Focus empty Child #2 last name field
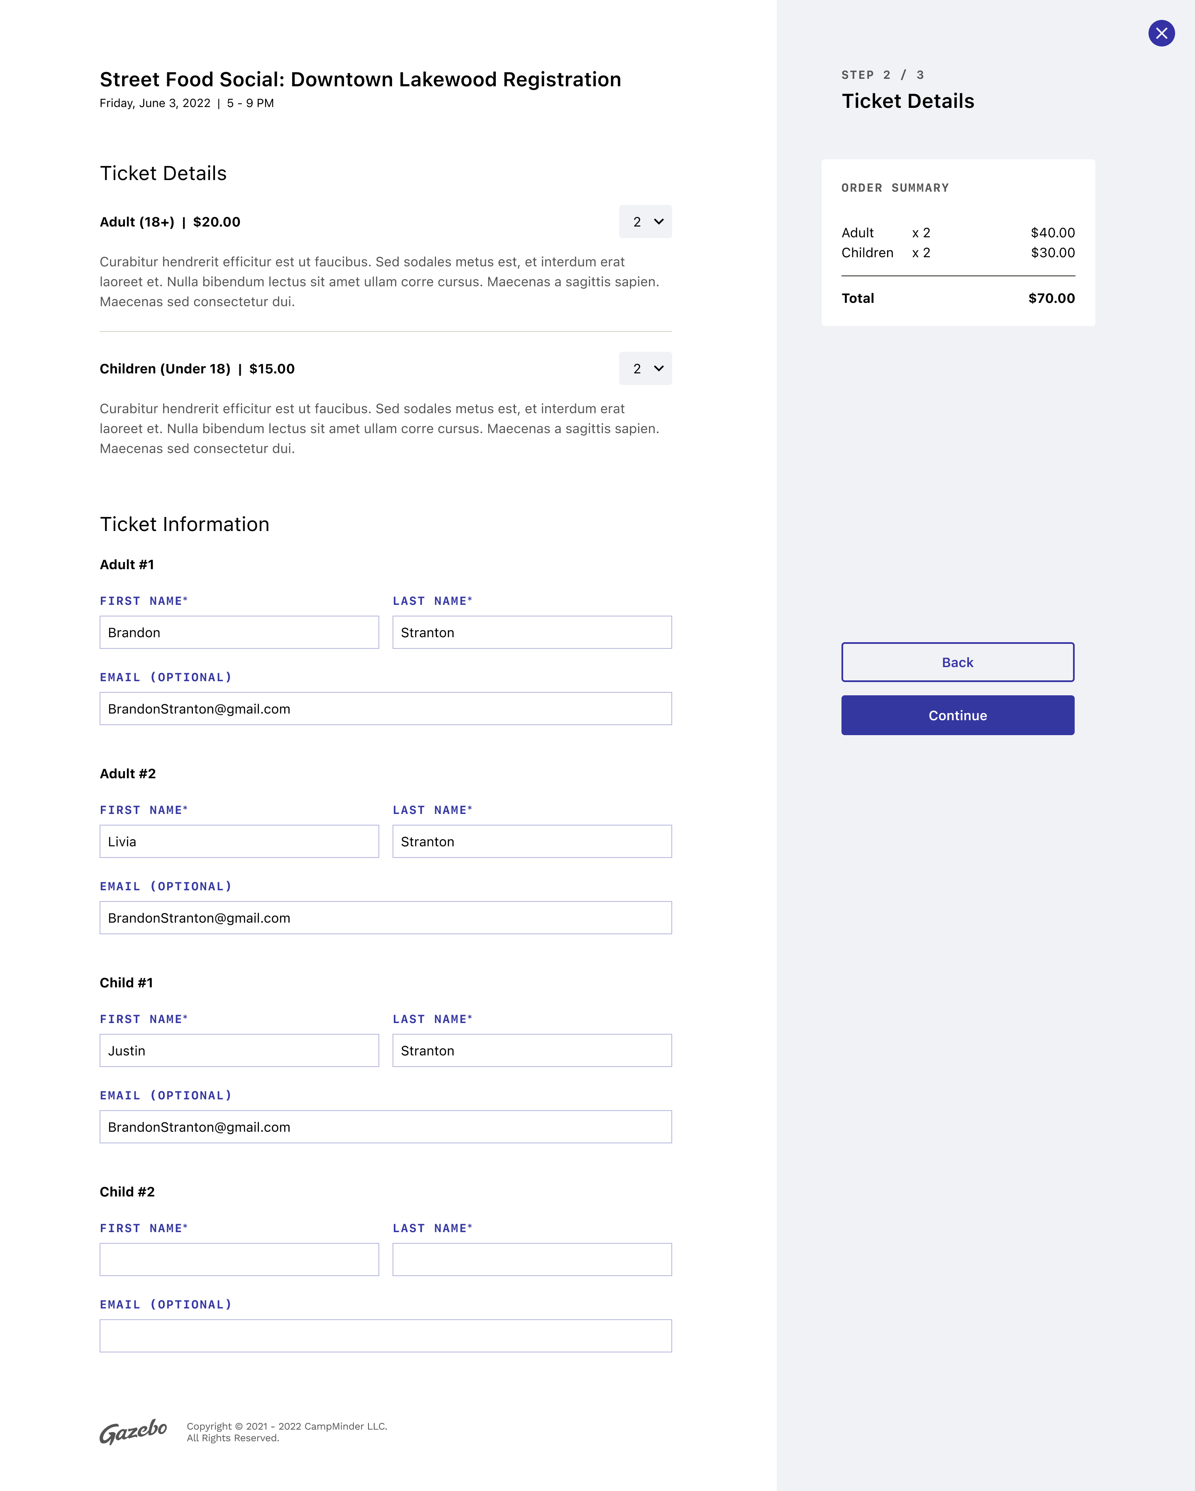This screenshot has width=1195, height=1491. tap(531, 1260)
